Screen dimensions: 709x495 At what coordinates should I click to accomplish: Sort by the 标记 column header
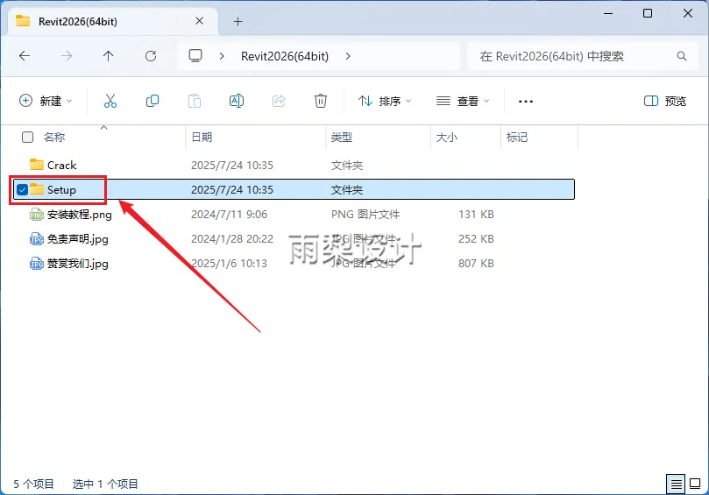pos(517,137)
